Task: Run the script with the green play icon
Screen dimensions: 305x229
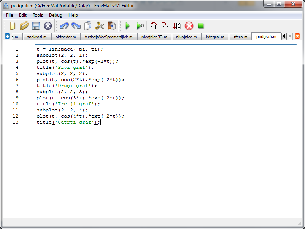Action: 128,26
